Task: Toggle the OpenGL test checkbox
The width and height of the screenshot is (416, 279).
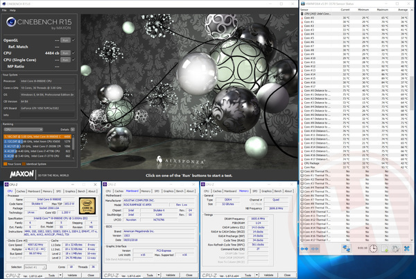Action: coord(73,40)
